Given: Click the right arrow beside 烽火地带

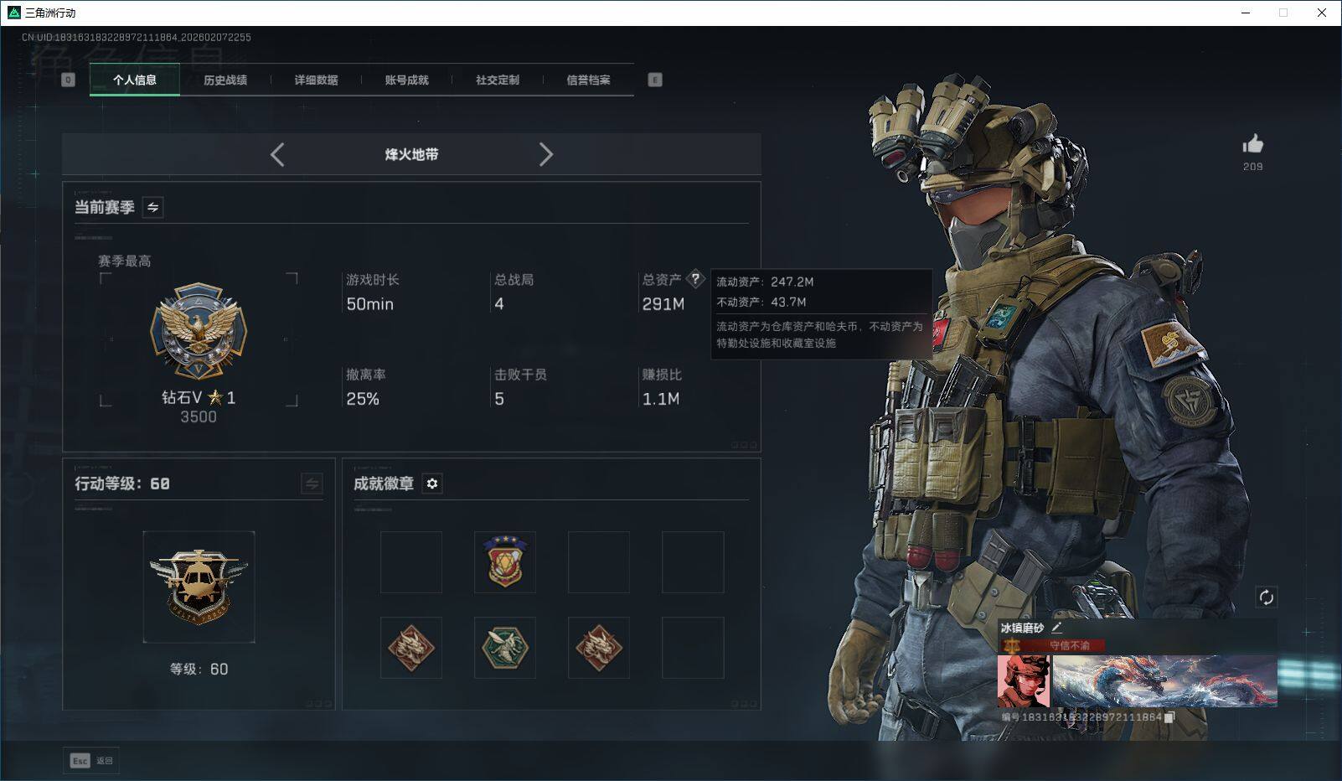Looking at the screenshot, I should click(x=547, y=155).
